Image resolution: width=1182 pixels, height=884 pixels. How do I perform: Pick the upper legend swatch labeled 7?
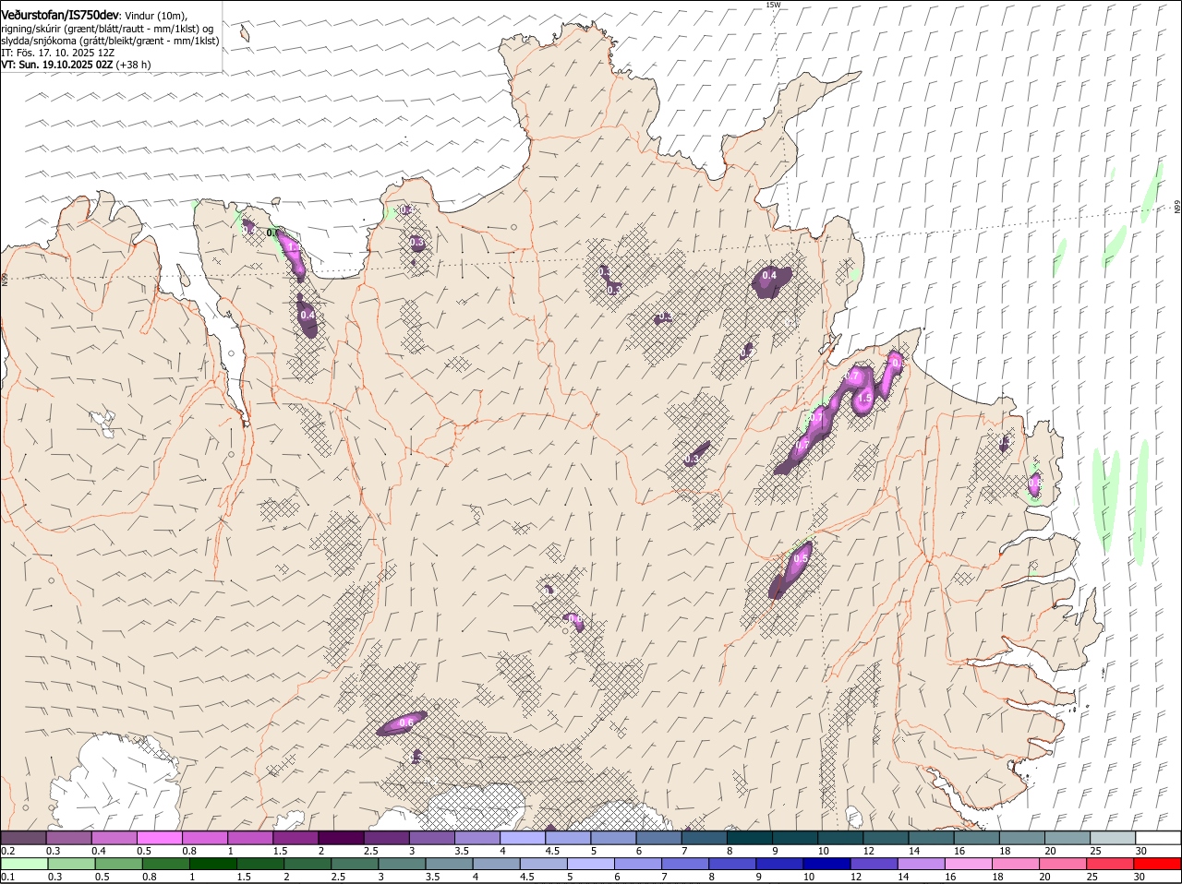coord(703,837)
